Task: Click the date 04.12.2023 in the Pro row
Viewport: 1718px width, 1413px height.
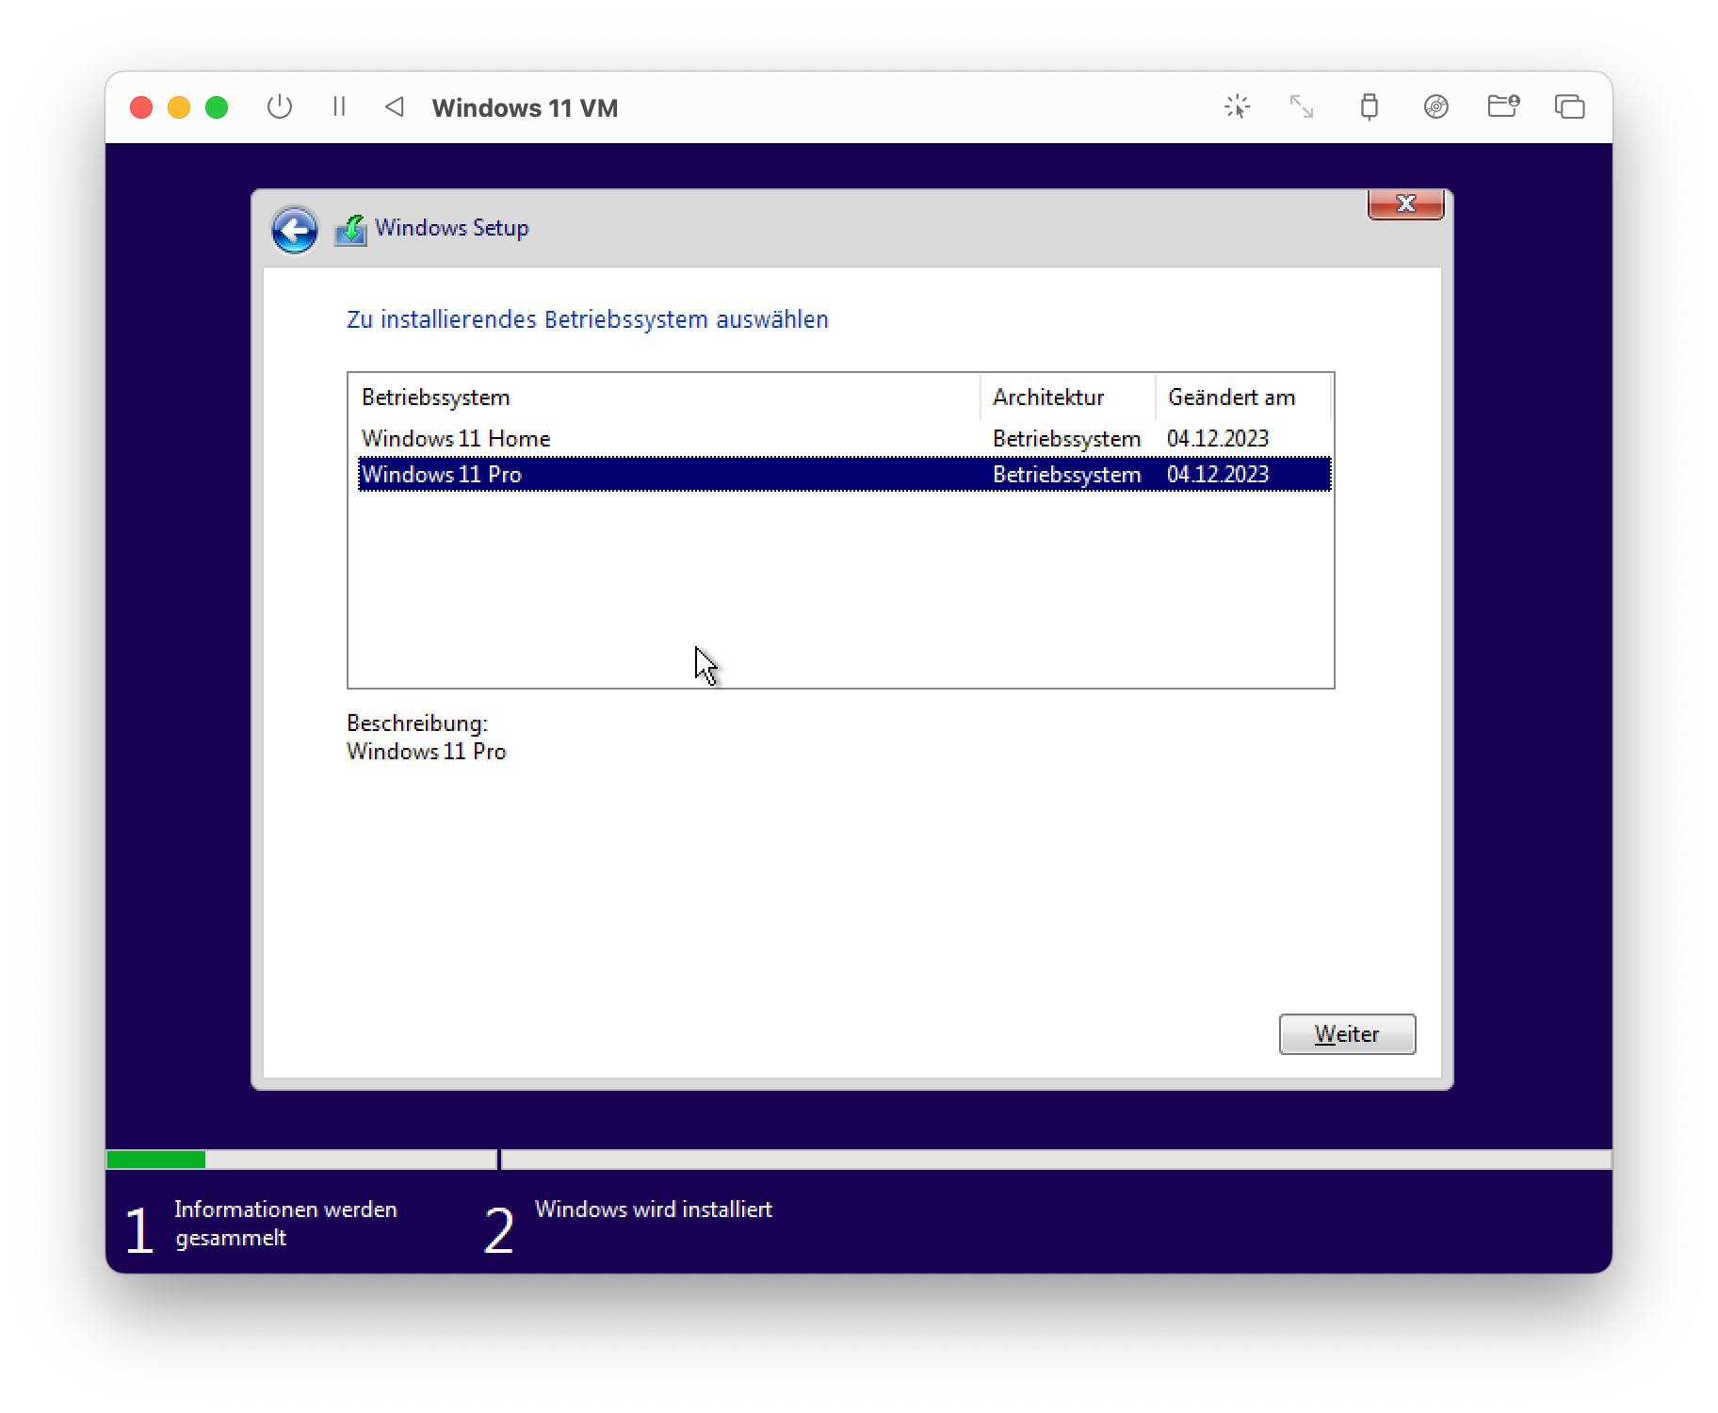Action: point(1218,475)
